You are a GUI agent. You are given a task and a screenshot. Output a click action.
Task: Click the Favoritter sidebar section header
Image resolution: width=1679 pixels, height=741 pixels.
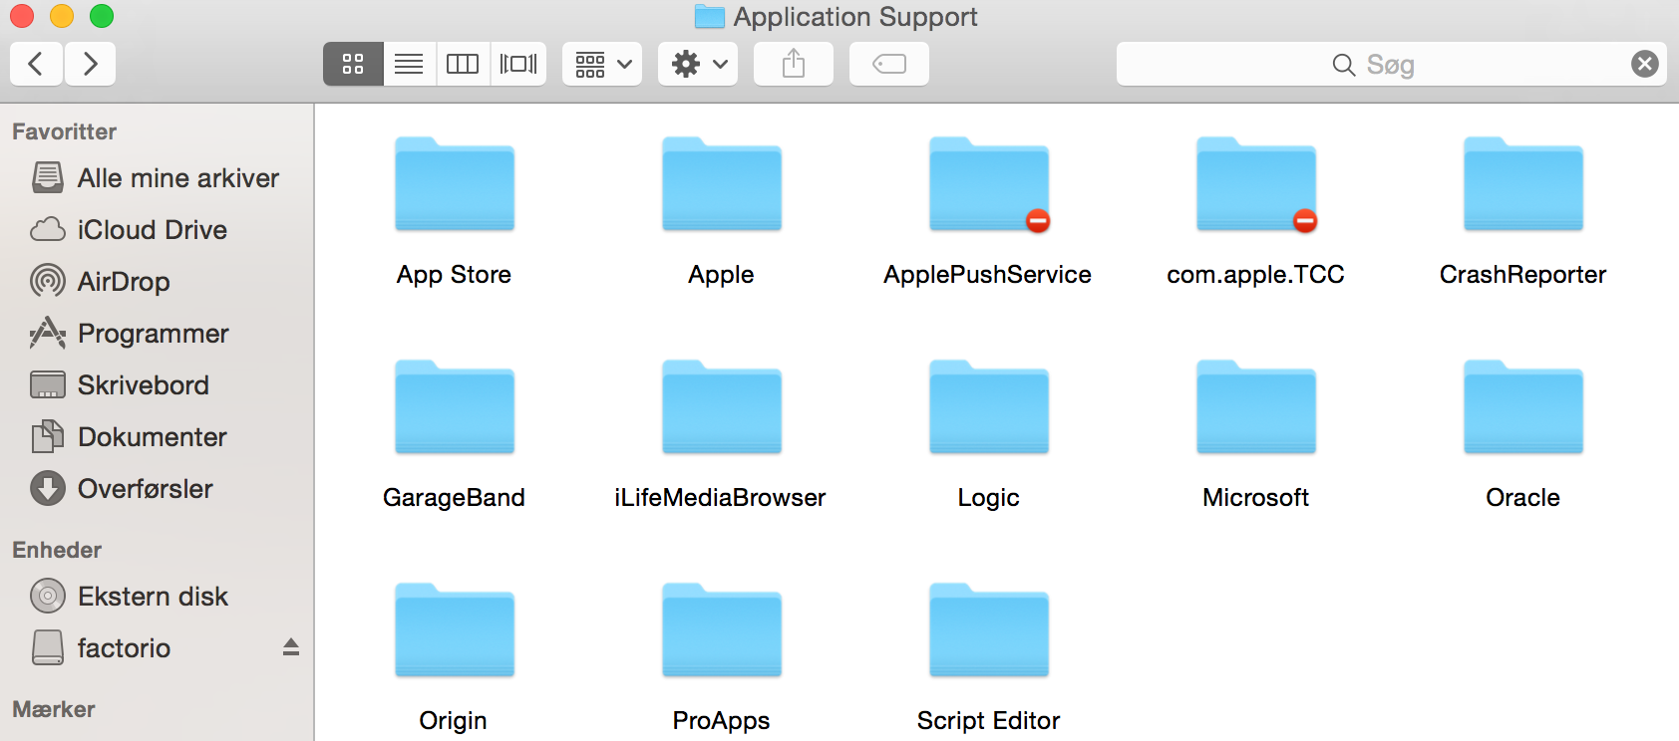(x=64, y=131)
